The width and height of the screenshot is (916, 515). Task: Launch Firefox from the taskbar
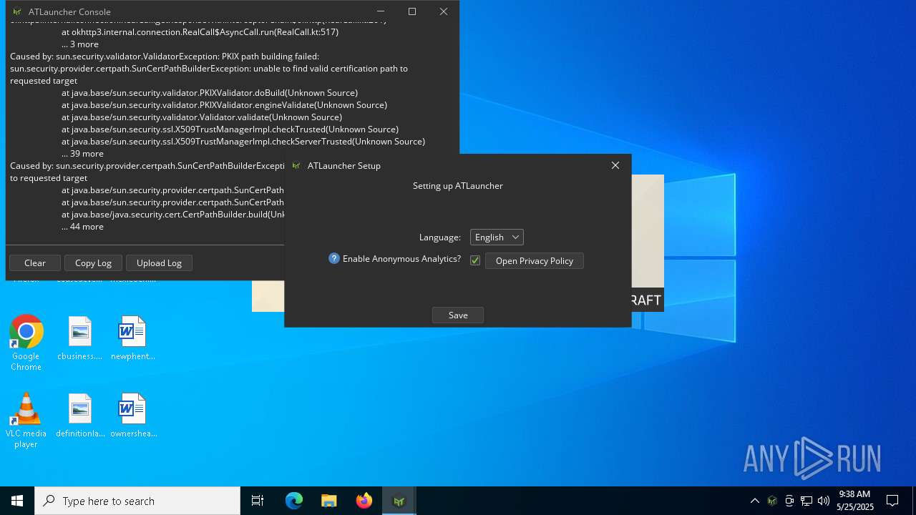pyautogui.click(x=364, y=501)
